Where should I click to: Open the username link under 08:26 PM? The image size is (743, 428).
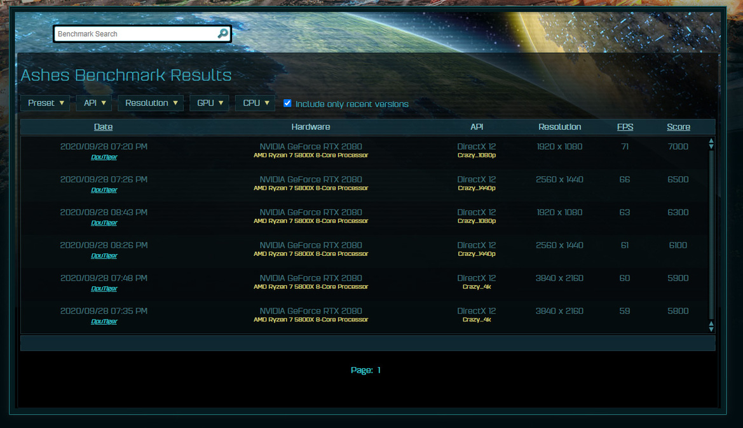(x=104, y=256)
